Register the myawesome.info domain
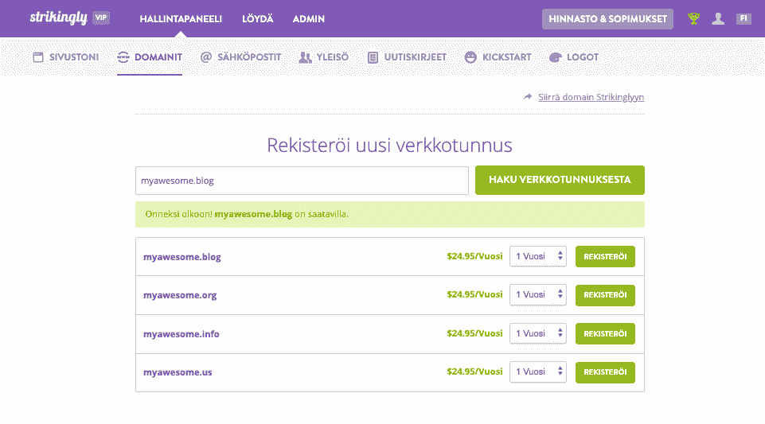Screen dimensions: 765x424 click(605, 333)
